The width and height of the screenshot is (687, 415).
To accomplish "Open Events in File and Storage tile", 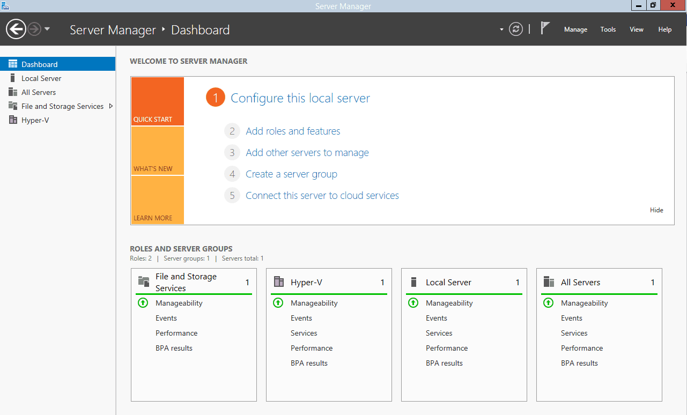I will (x=166, y=318).
